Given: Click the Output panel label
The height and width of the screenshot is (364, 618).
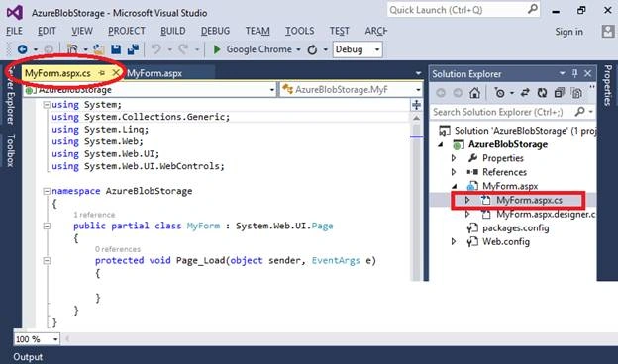Looking at the screenshot, I should point(28,357).
